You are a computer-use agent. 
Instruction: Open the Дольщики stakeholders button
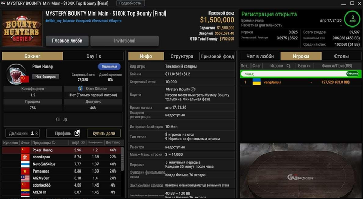coord(23,134)
